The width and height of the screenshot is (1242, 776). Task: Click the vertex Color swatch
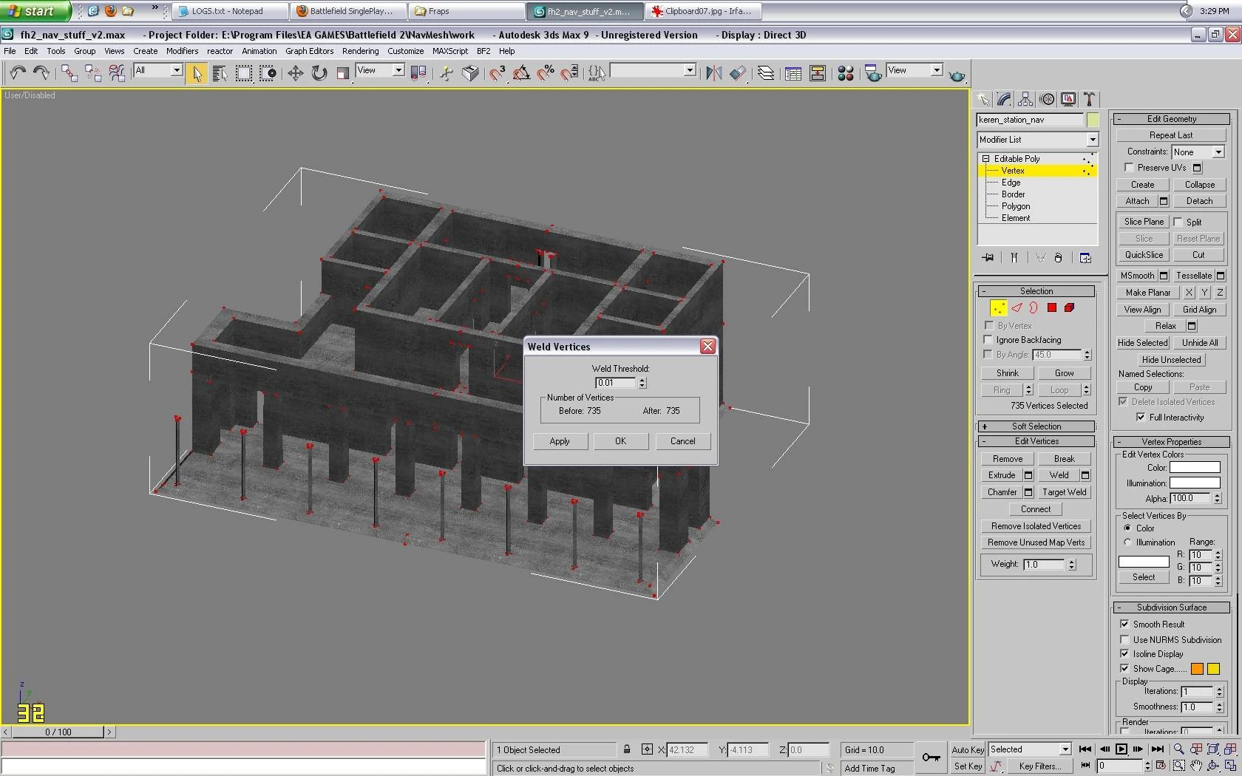pos(1194,467)
